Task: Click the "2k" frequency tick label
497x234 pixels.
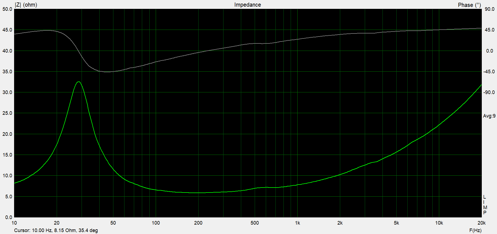Action: (340, 223)
